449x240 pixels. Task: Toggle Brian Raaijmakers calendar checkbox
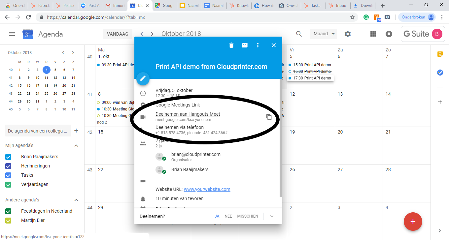tap(9, 157)
